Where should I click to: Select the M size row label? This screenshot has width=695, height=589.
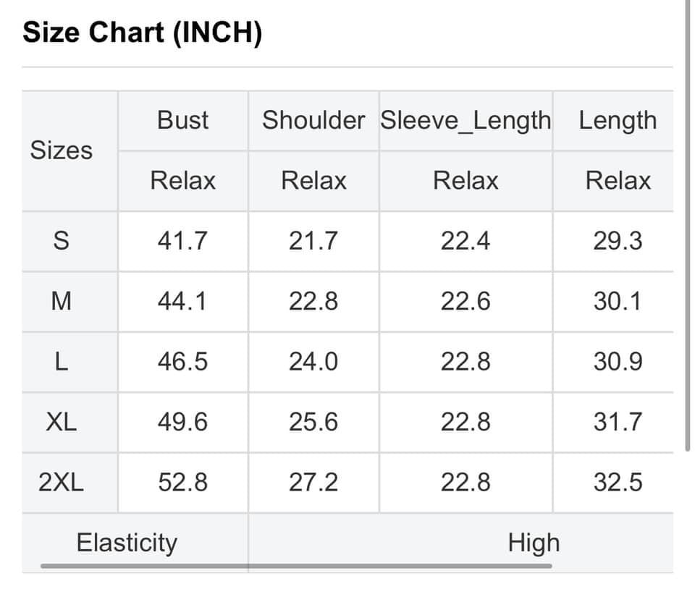tap(62, 301)
